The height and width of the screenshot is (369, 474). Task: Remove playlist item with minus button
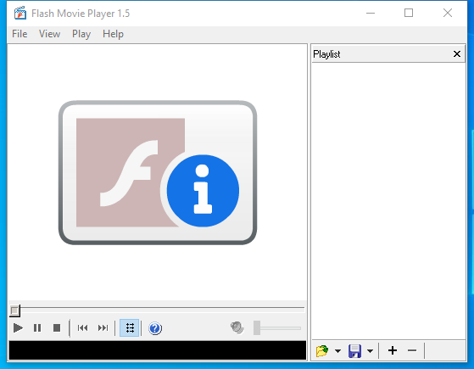pos(412,350)
